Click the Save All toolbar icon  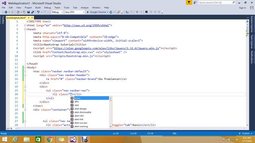[x=33, y=12]
